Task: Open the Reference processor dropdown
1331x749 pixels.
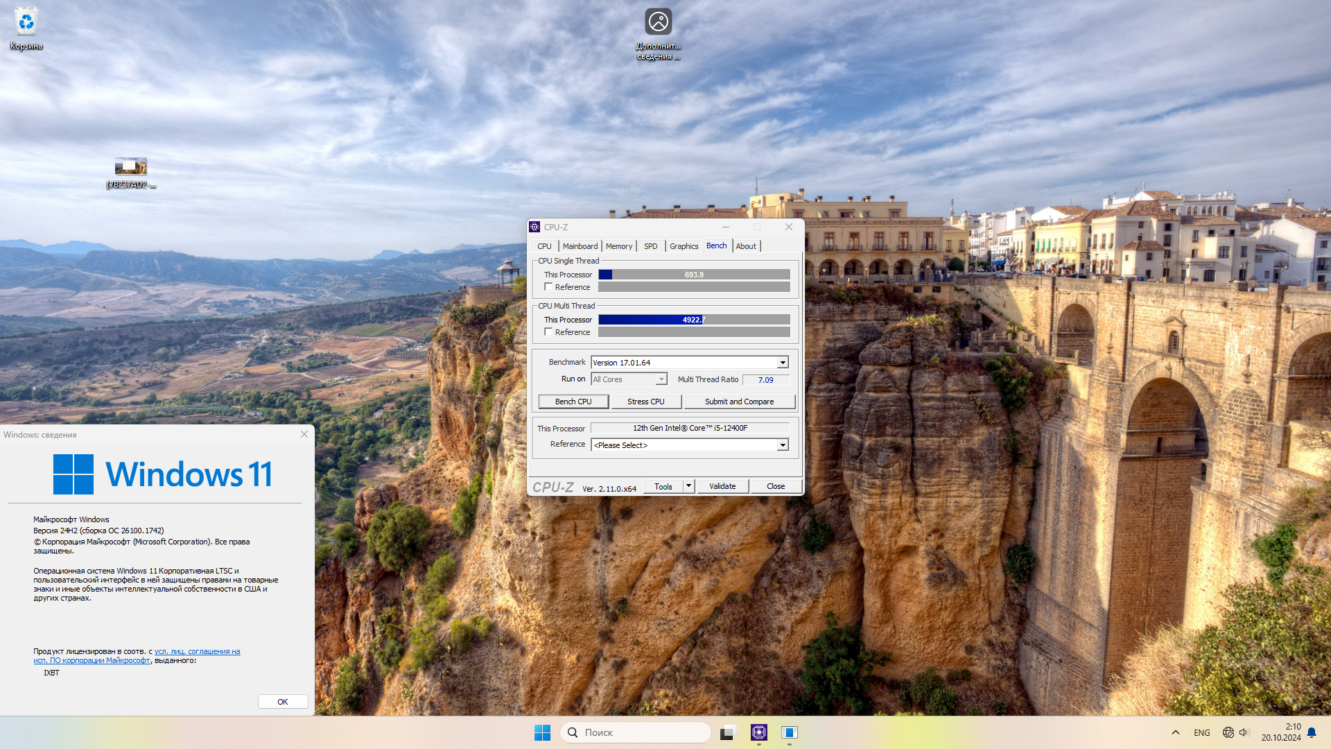Action: pos(783,445)
